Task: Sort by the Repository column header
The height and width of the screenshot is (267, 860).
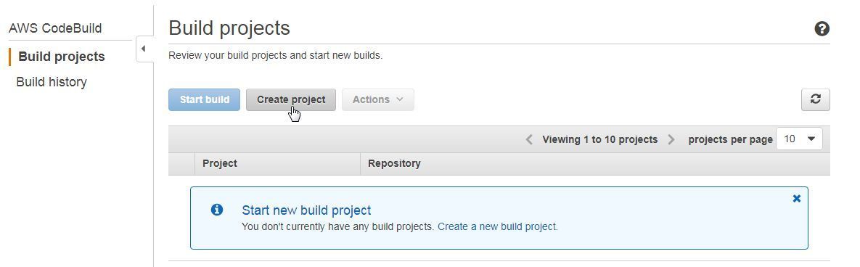Action: 394,163
